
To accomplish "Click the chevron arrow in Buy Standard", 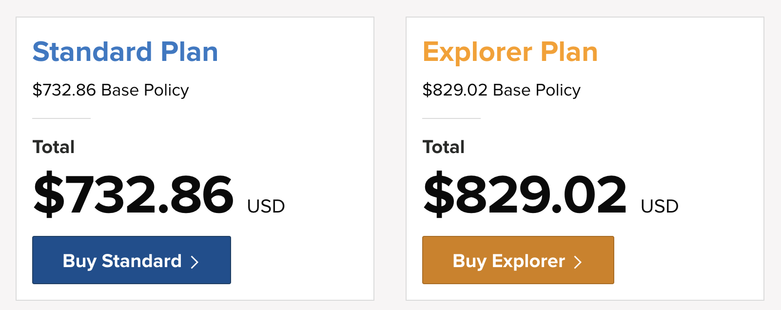I will point(195,262).
